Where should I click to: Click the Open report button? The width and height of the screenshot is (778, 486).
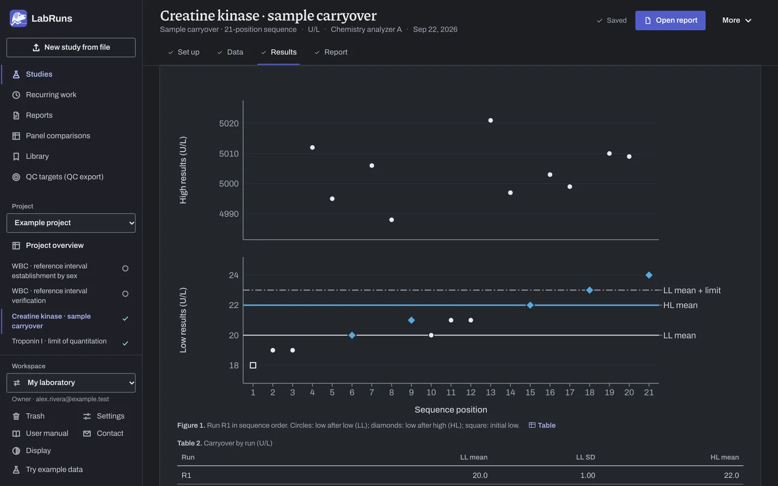point(670,21)
